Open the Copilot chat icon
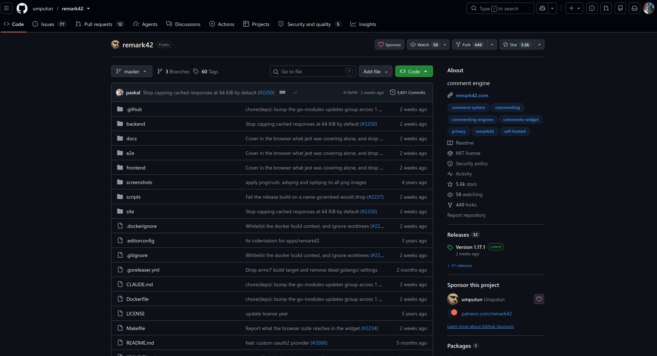This screenshot has width=657, height=356. [542, 8]
